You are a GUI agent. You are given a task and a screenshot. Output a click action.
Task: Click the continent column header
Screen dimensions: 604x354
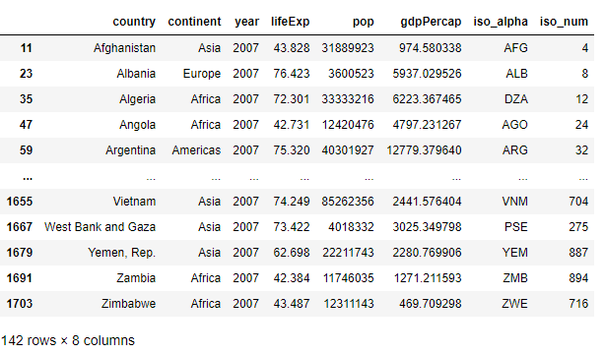(x=194, y=22)
